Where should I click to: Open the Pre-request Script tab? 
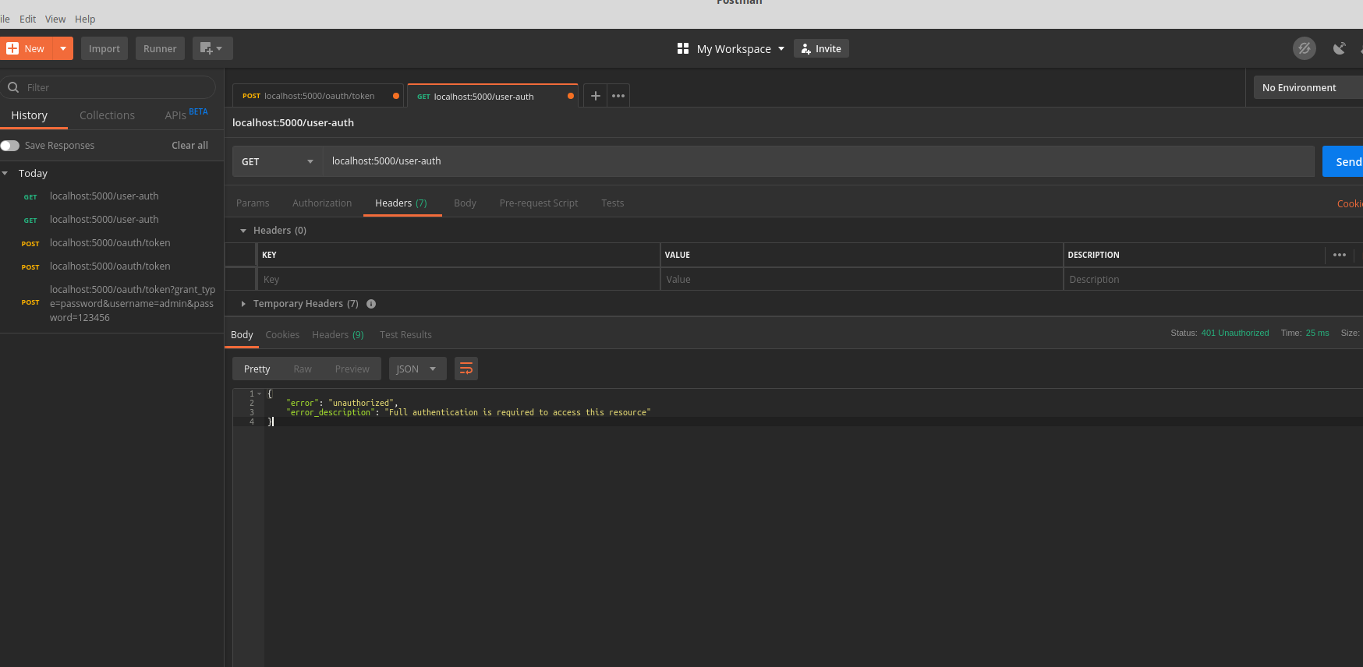tap(539, 203)
